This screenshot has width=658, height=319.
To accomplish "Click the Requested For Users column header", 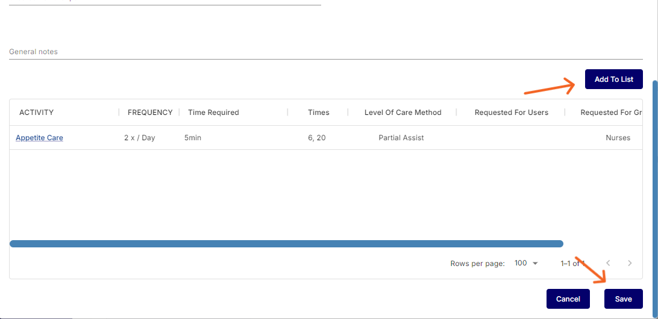I will coord(511,113).
